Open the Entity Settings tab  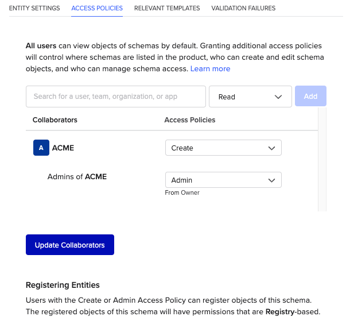[x=34, y=9]
